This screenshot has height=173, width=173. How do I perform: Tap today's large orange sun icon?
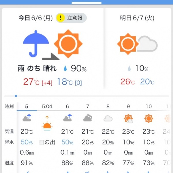(68, 44)
